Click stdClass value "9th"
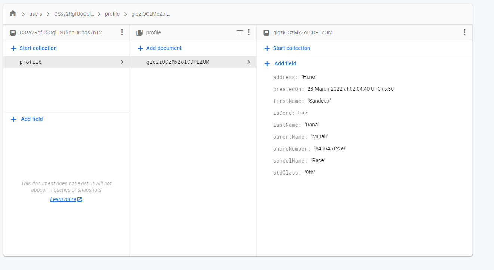494x270 pixels. [x=310, y=173]
